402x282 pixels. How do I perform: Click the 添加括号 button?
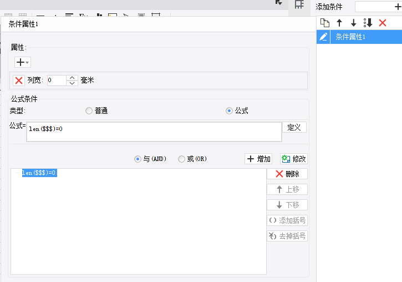[287, 220]
